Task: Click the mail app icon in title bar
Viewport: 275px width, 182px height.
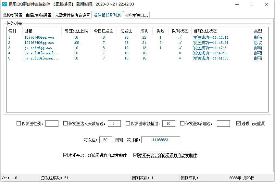Action: click(x=5, y=4)
